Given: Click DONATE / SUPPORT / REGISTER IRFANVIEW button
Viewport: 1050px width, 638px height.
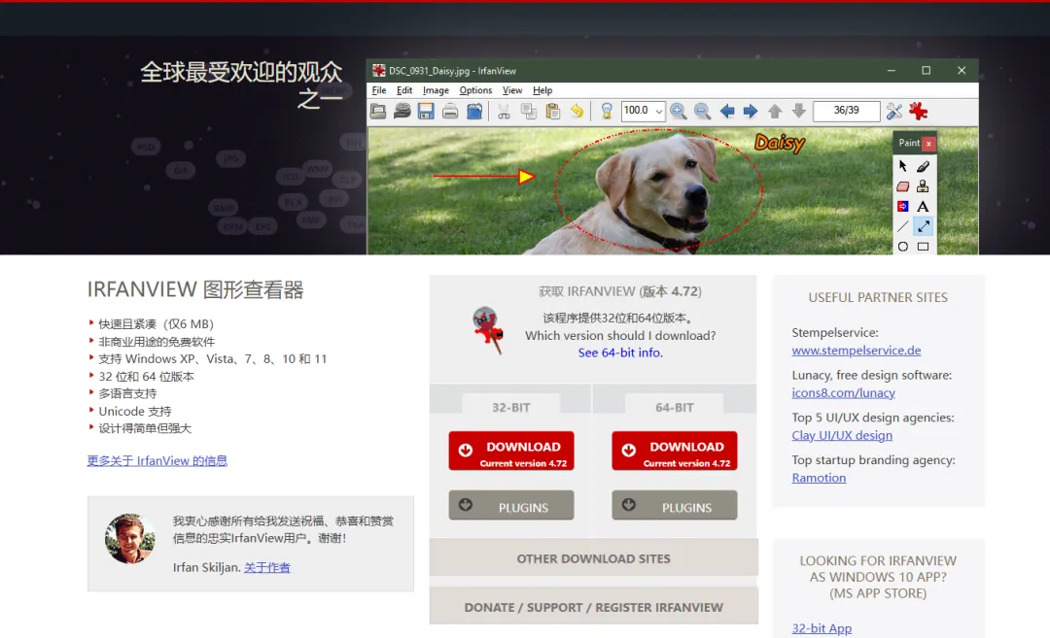Looking at the screenshot, I should (x=593, y=606).
